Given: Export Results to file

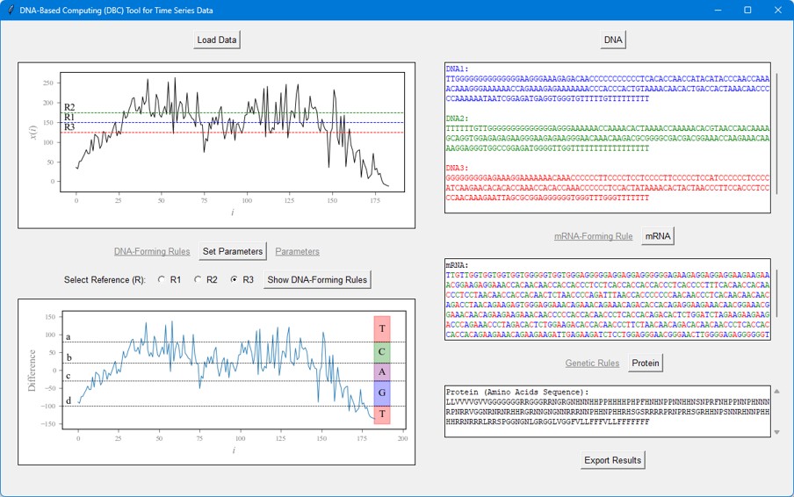Looking at the screenshot, I should pyautogui.click(x=613, y=460).
